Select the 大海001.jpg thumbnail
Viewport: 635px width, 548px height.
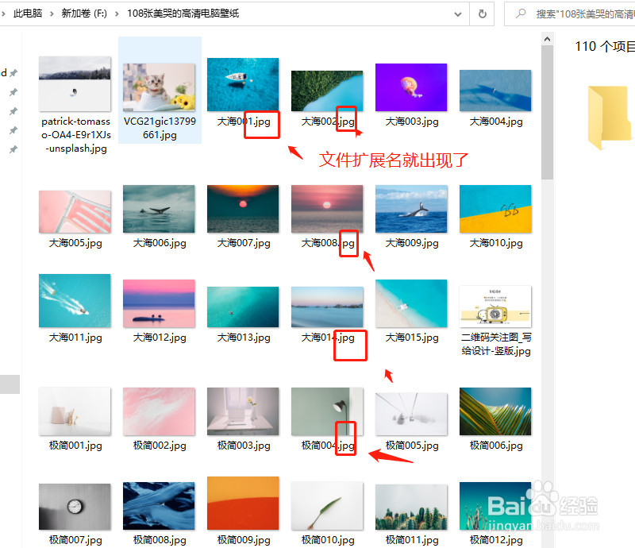pyautogui.click(x=243, y=84)
